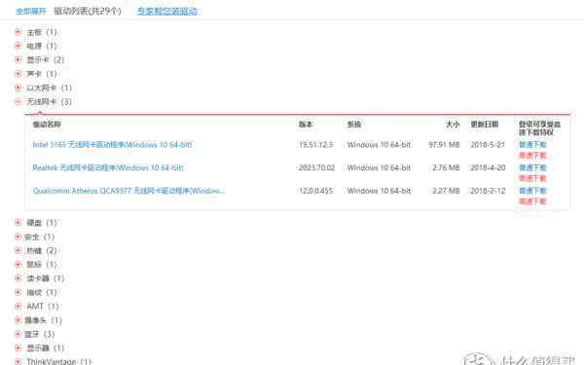Select the 2.27 MB size cell
Image resolution: width=584 pixels, height=365 pixels.
[x=446, y=191]
